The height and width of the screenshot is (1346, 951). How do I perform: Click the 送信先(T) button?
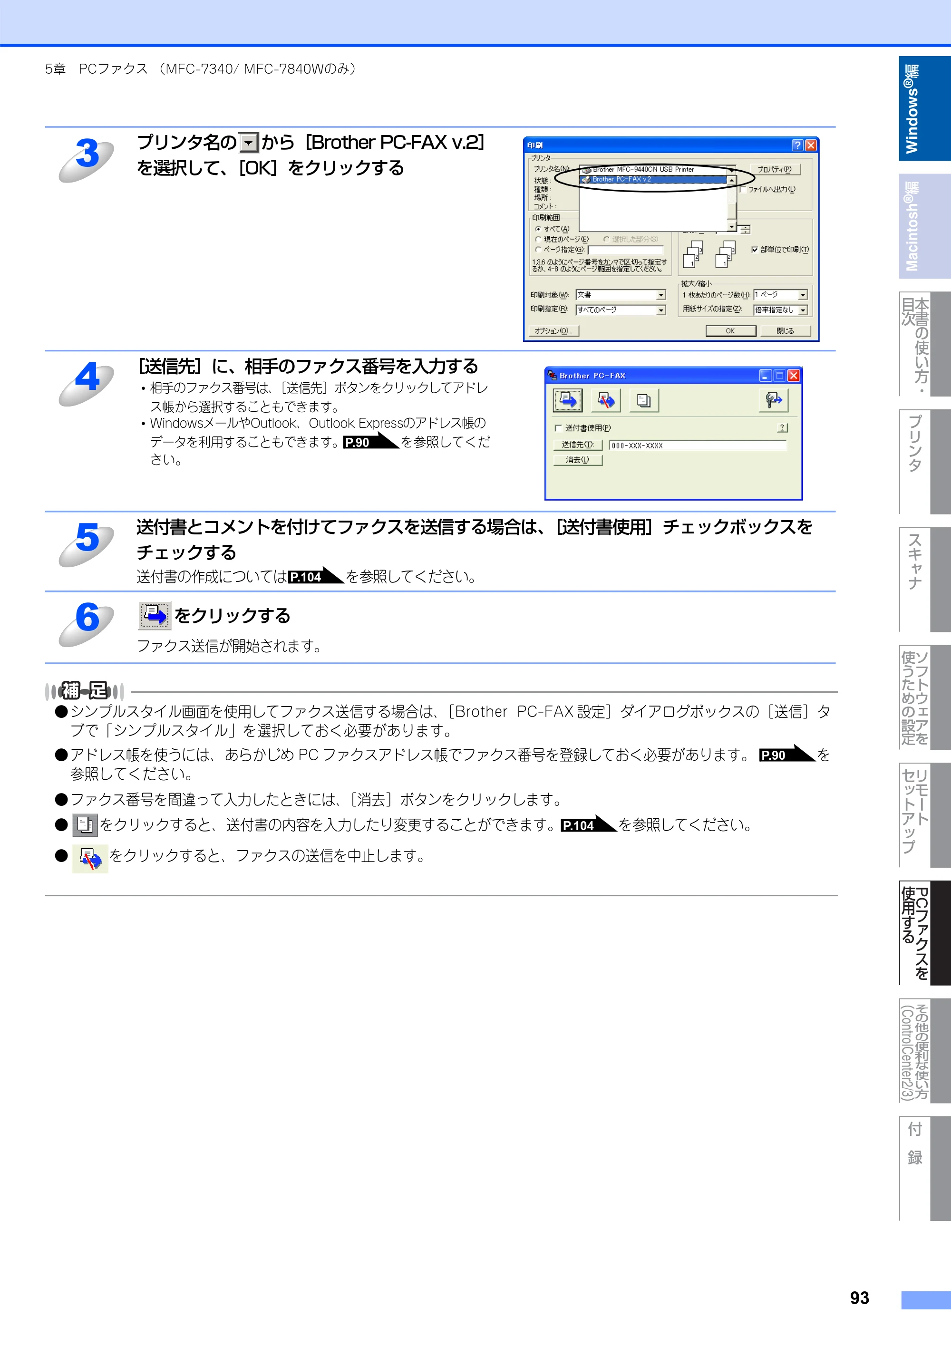[x=578, y=445]
